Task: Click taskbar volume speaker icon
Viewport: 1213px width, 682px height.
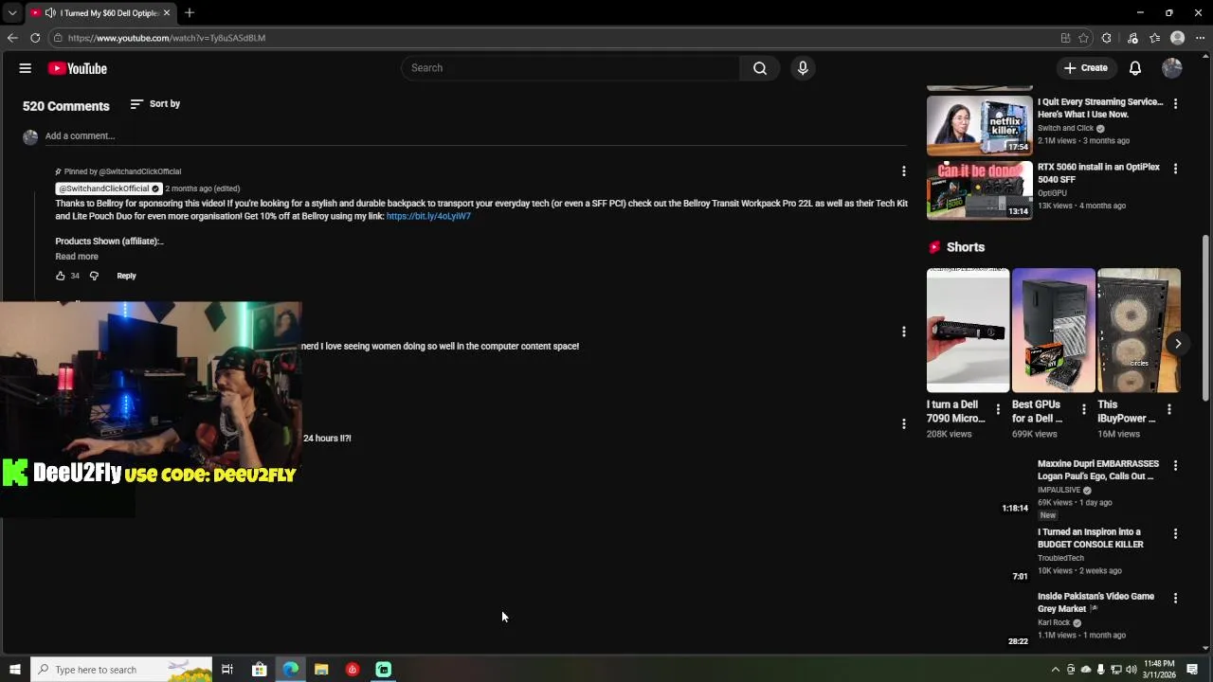Action: click(x=1132, y=670)
